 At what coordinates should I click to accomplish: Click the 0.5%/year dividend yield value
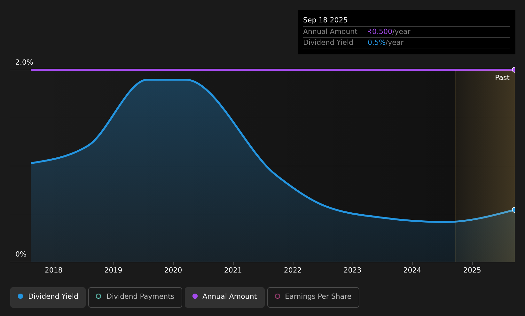pos(386,43)
